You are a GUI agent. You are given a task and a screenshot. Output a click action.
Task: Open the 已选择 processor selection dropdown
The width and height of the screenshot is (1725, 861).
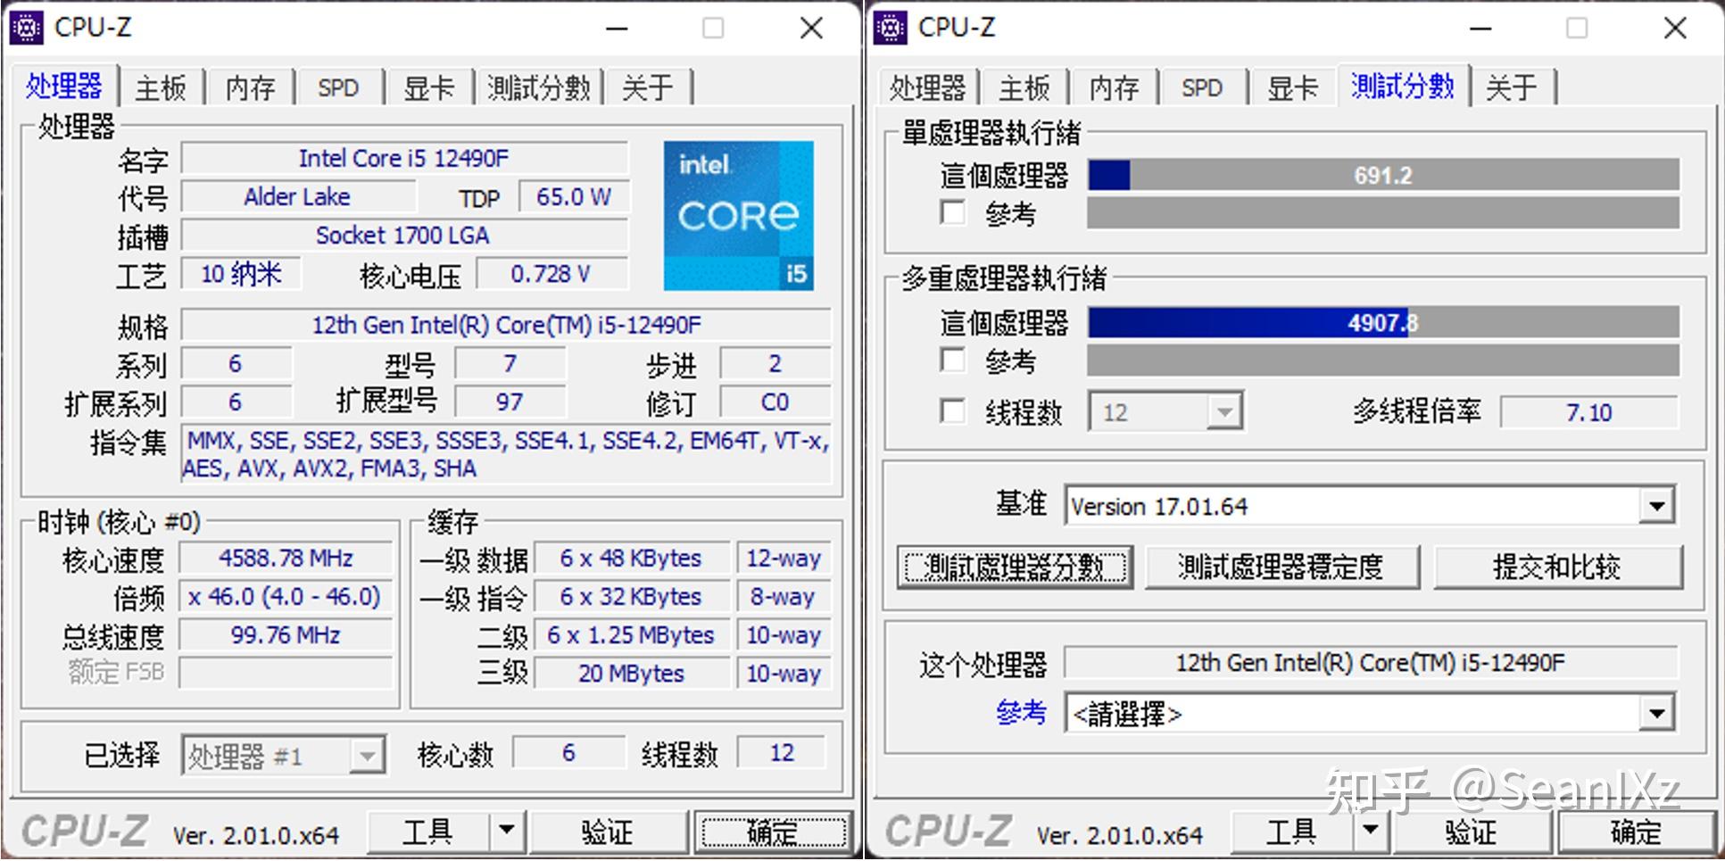pos(369,755)
